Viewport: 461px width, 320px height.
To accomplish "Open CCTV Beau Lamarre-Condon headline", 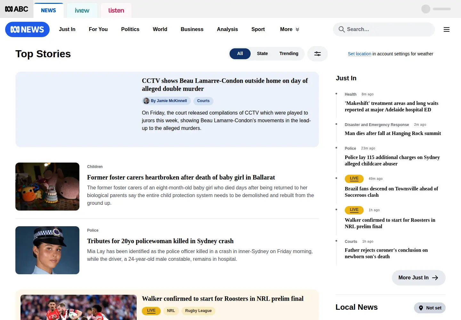I will pyautogui.click(x=225, y=85).
